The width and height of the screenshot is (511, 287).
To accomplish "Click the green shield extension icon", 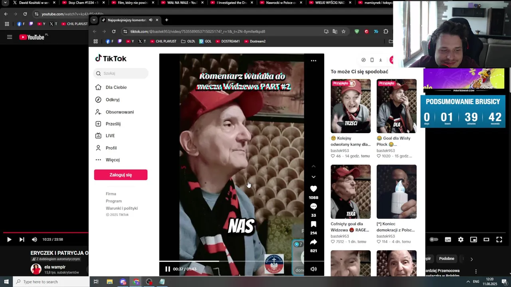I will 357,31.
